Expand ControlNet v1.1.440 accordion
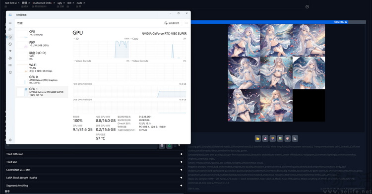This screenshot has width=372, height=194. click(x=94, y=170)
